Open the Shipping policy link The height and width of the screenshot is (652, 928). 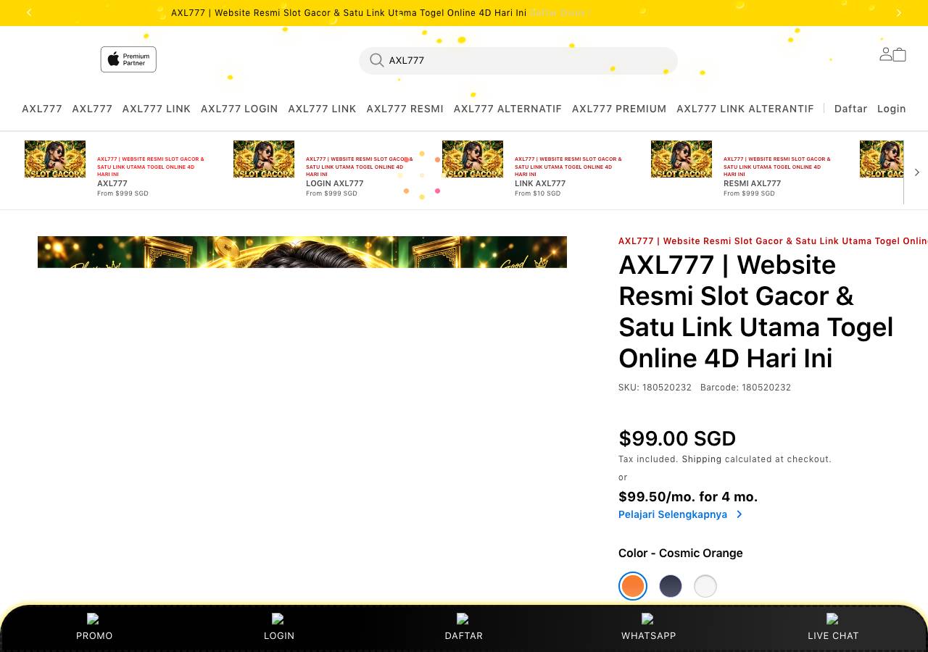(x=701, y=459)
